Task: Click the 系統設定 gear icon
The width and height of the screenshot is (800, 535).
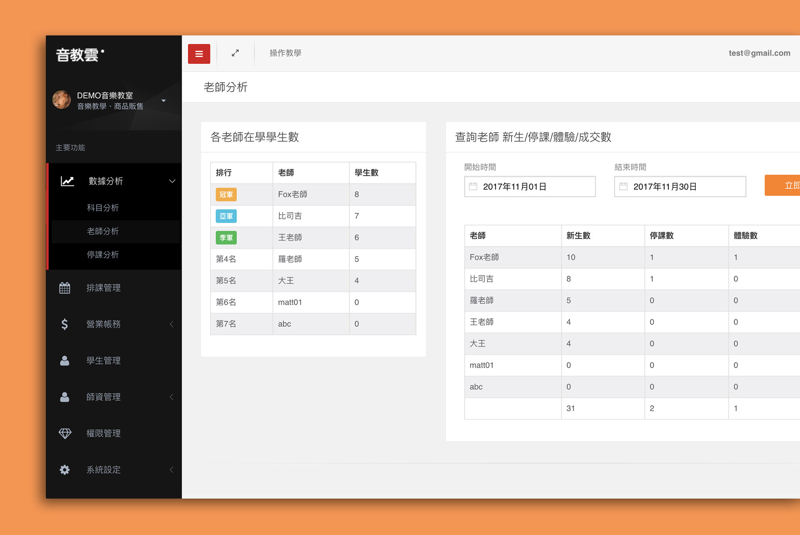Action: click(65, 470)
